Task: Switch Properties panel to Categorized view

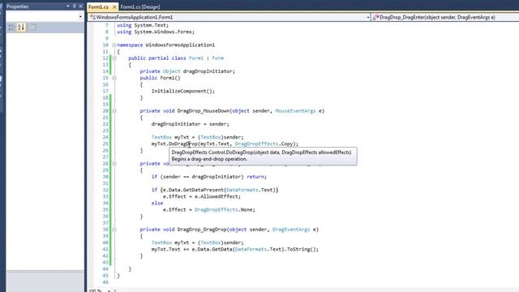Action: [11, 28]
